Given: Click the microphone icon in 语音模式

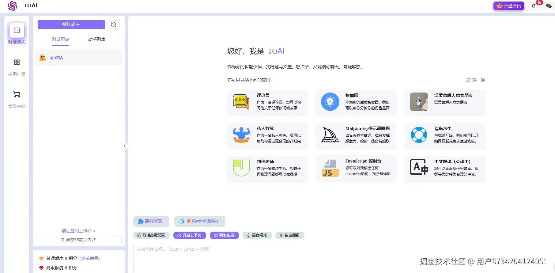Looking at the screenshot, I should (249, 235).
